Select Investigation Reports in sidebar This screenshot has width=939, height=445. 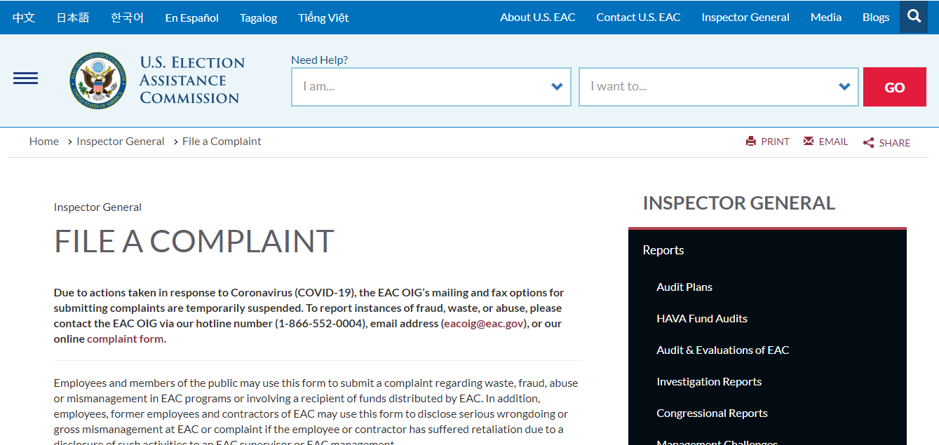[x=708, y=382]
